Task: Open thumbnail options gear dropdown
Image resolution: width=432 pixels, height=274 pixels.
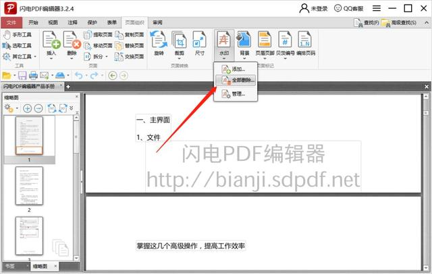Action: pos(11,108)
